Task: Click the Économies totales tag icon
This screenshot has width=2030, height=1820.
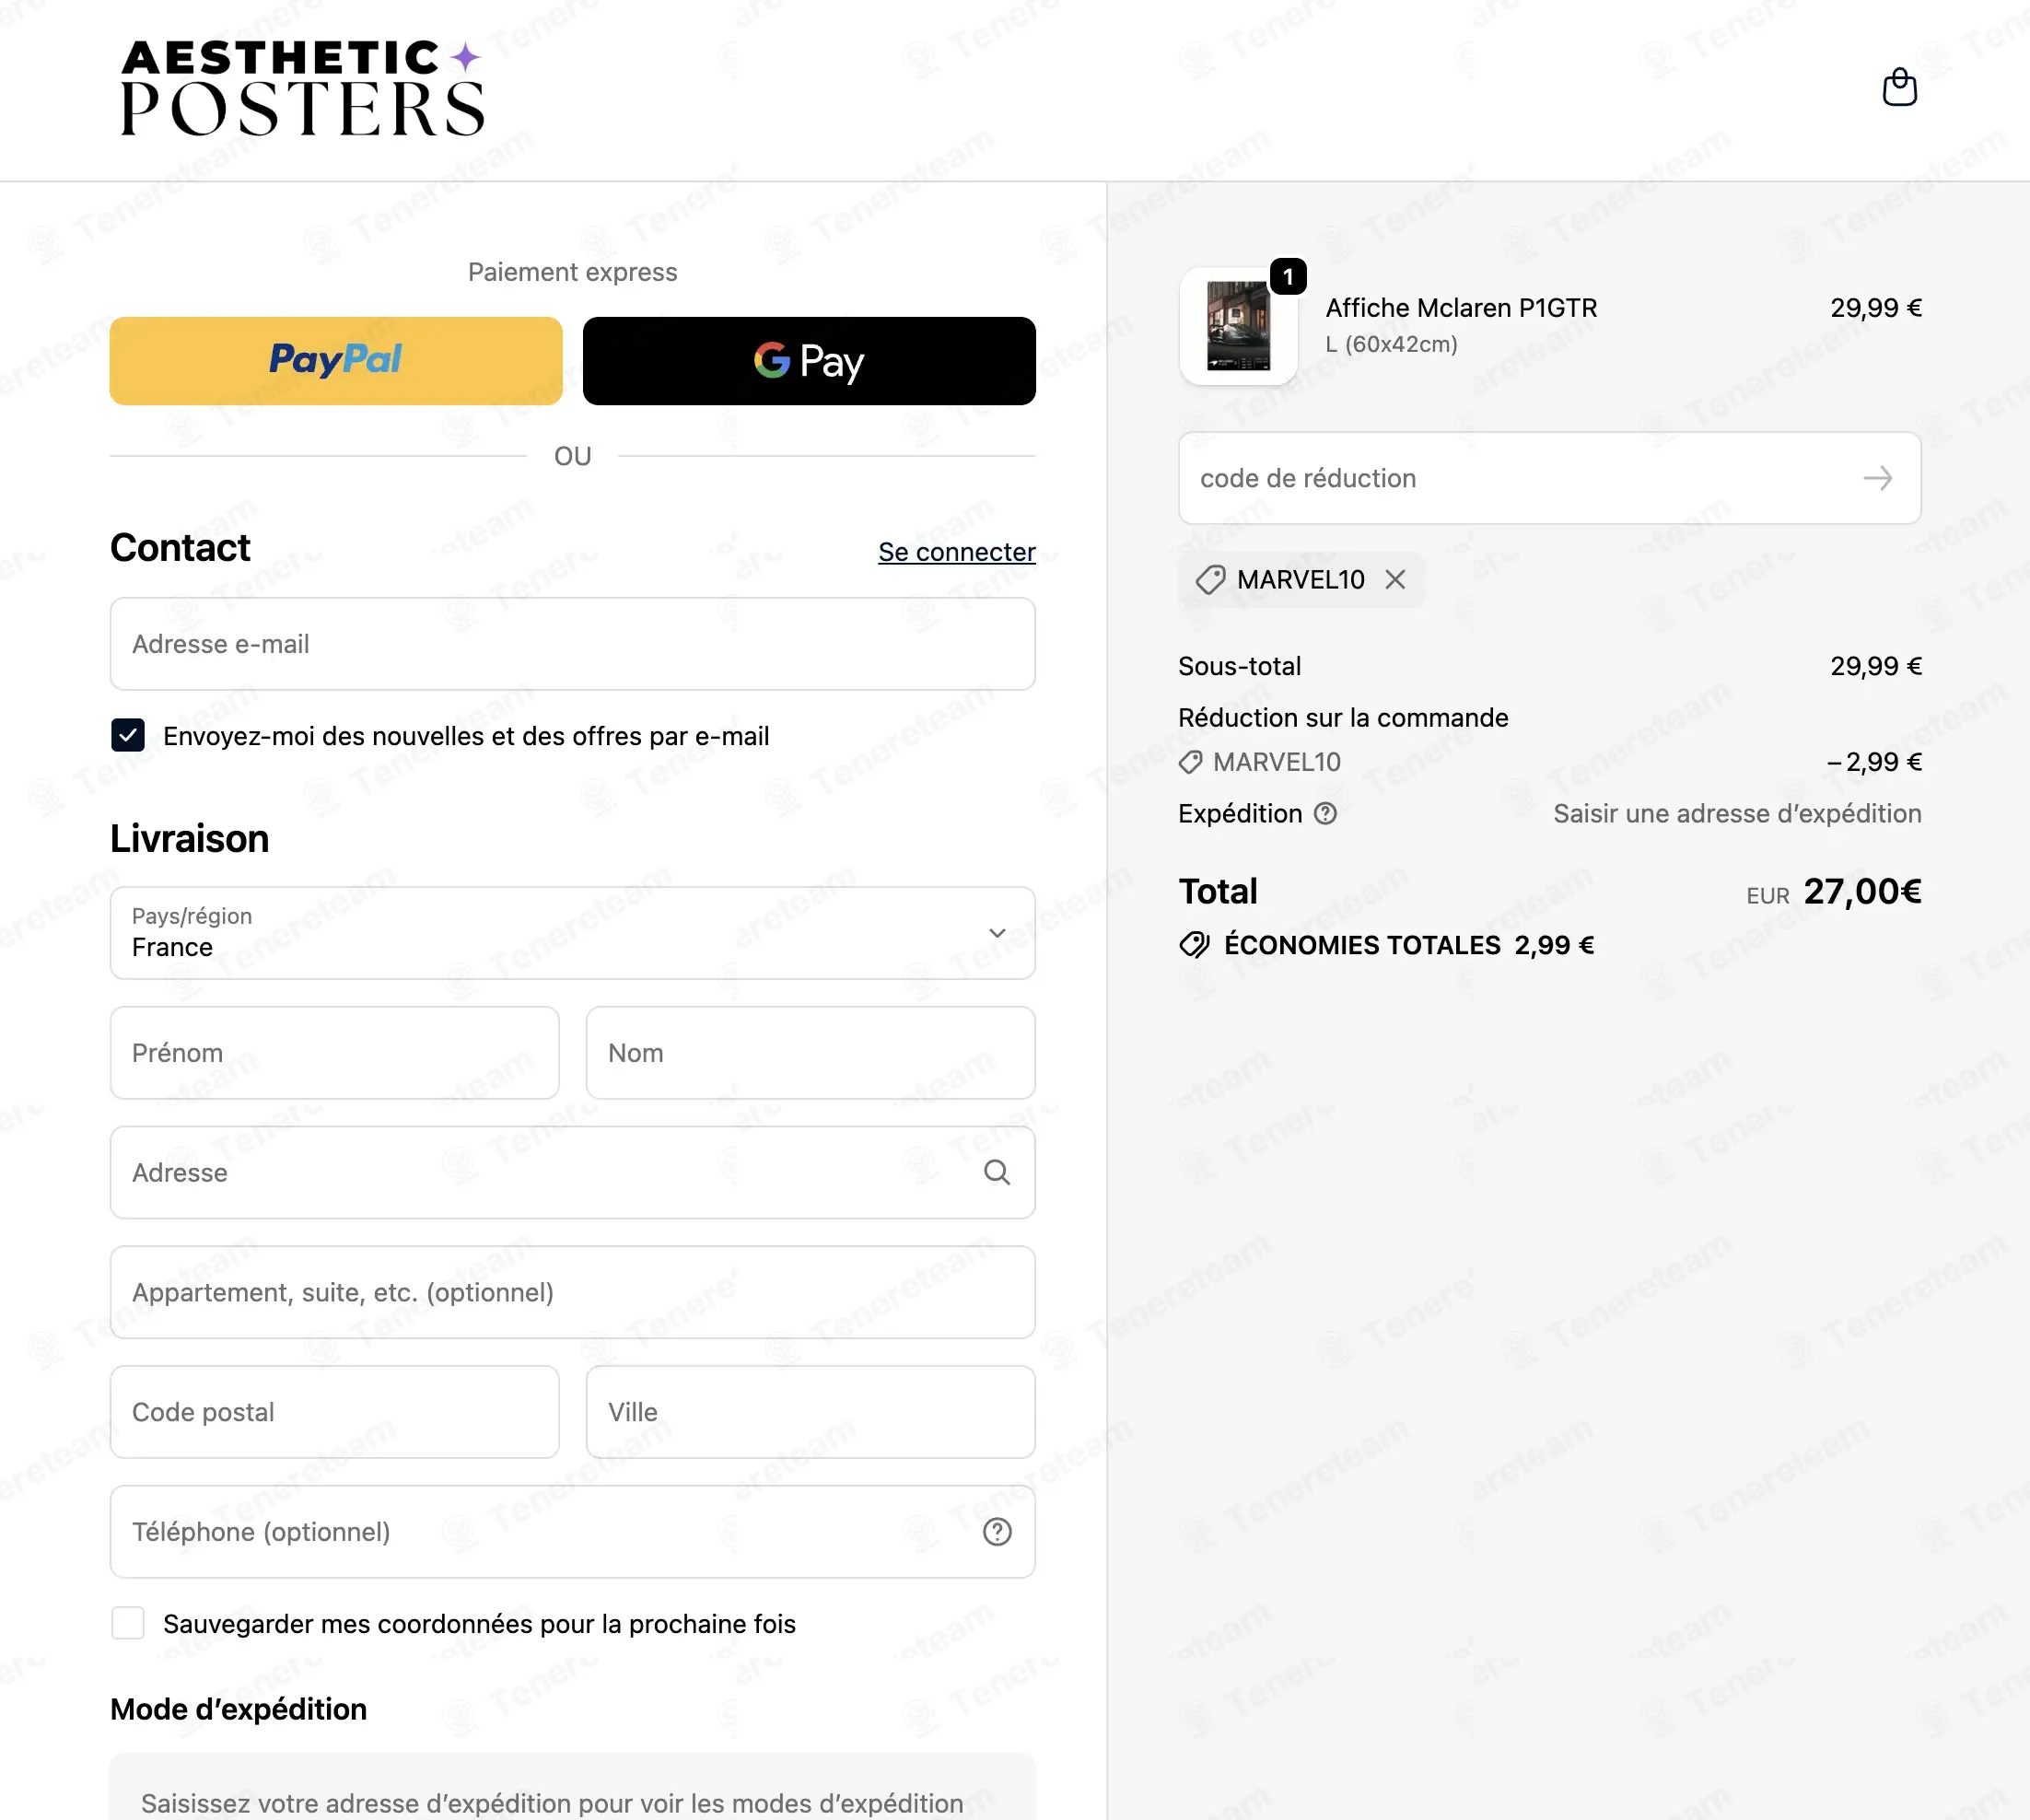Action: click(1194, 944)
